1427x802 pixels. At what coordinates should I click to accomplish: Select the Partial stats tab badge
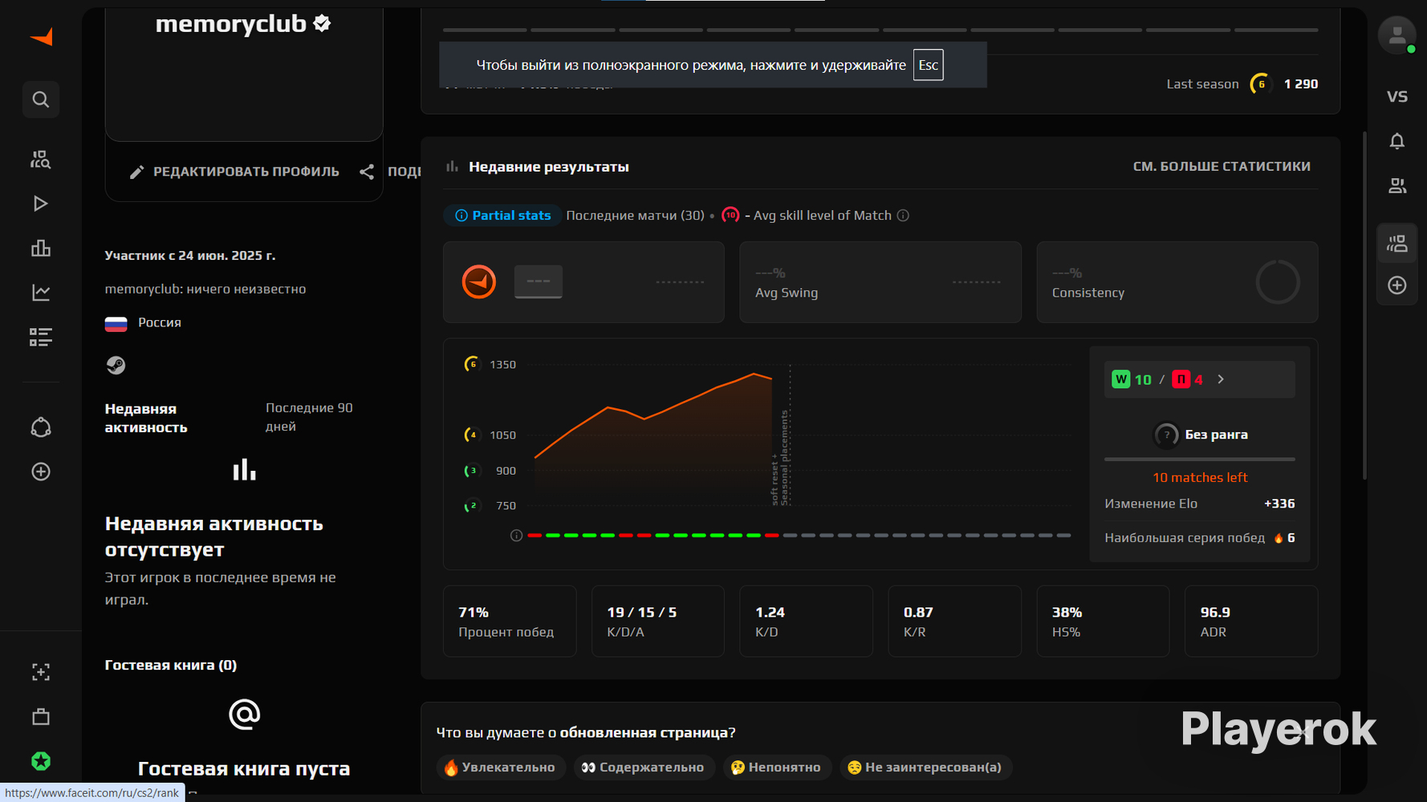click(x=503, y=215)
